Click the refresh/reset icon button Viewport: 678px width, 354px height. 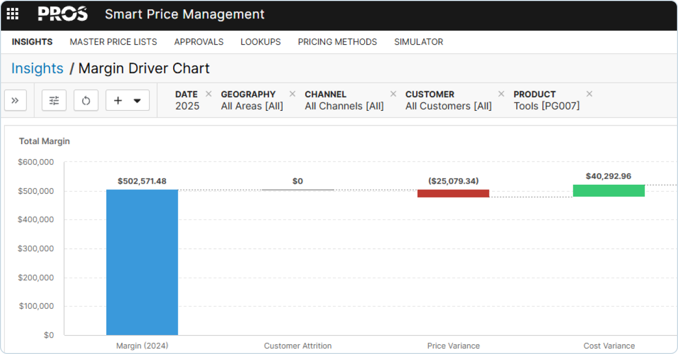[x=86, y=101]
